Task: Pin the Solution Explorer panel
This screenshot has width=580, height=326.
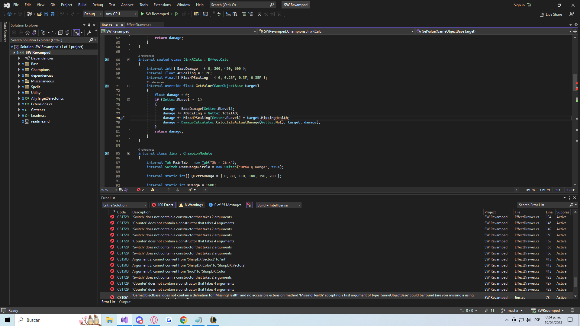Action: coord(89,25)
